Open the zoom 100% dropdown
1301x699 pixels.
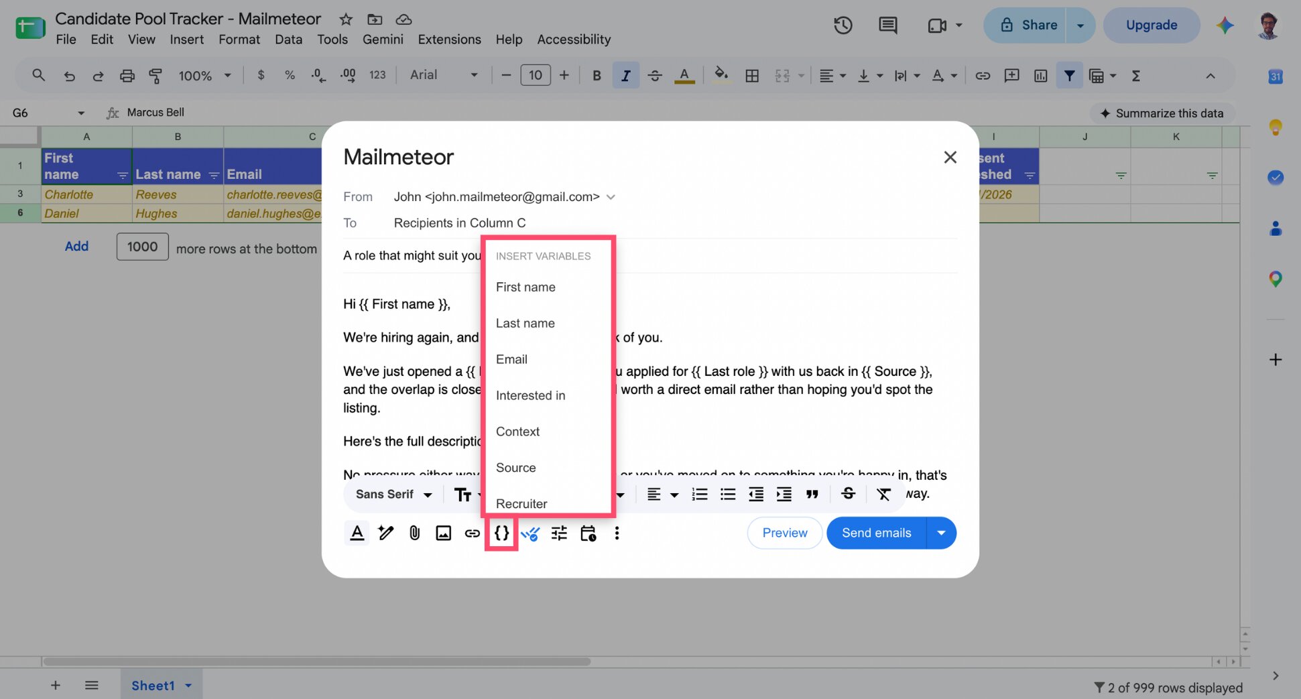204,76
